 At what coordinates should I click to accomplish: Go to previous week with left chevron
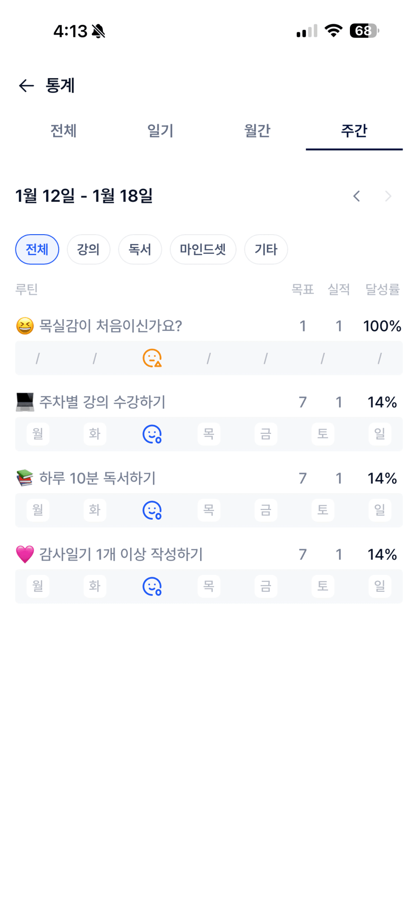click(357, 196)
